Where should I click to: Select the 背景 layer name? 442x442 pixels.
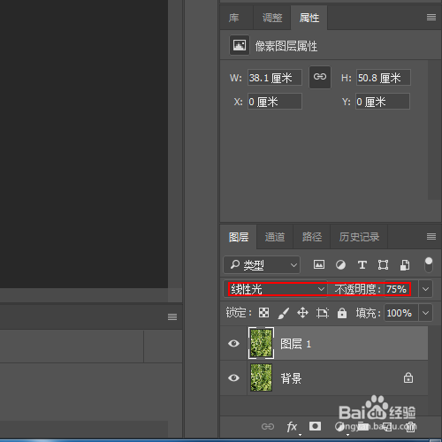(291, 378)
